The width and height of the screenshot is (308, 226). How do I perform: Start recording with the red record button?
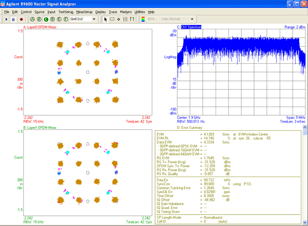coord(21,20)
